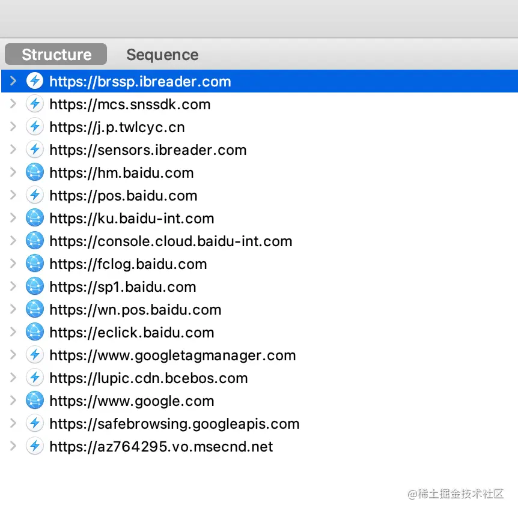518x514 pixels.
Task: Expand the az764295.vo.msecnd.net host
Action: 13,446
